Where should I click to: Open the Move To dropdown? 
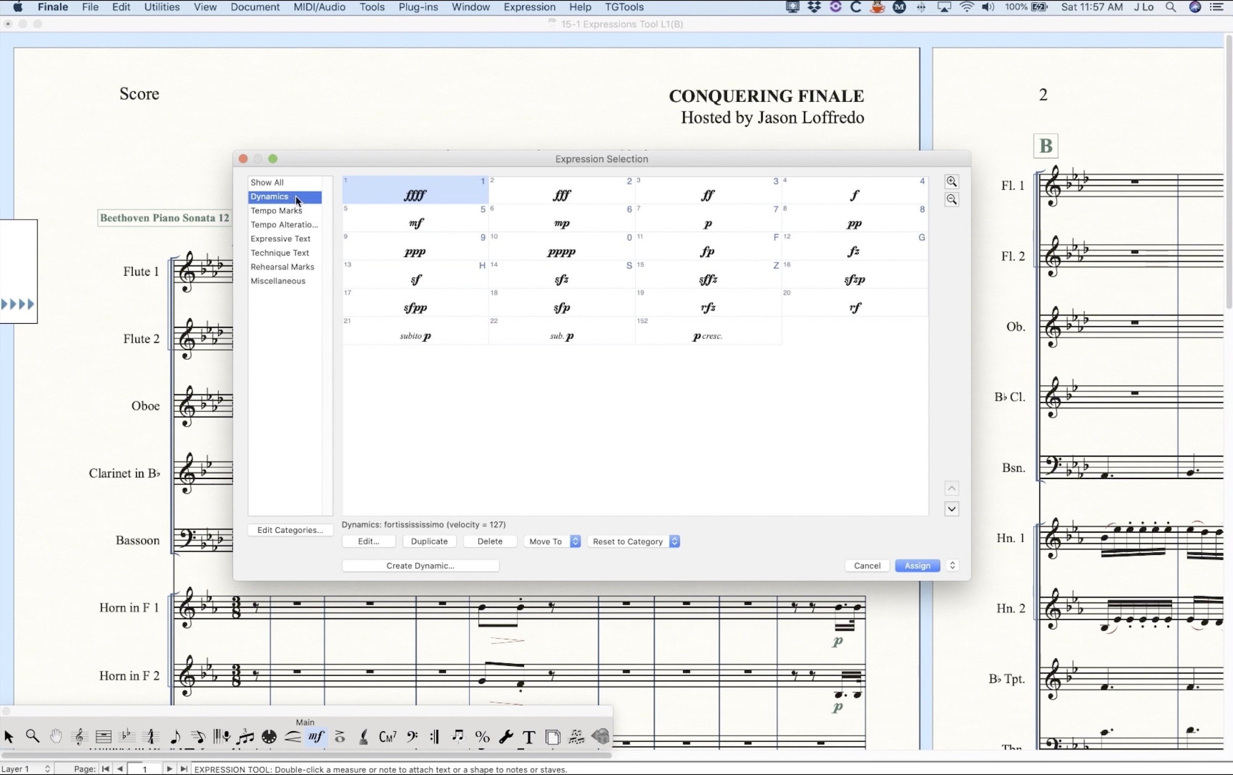551,541
